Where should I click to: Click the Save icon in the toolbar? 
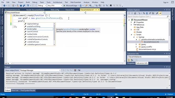tap(21, 5)
